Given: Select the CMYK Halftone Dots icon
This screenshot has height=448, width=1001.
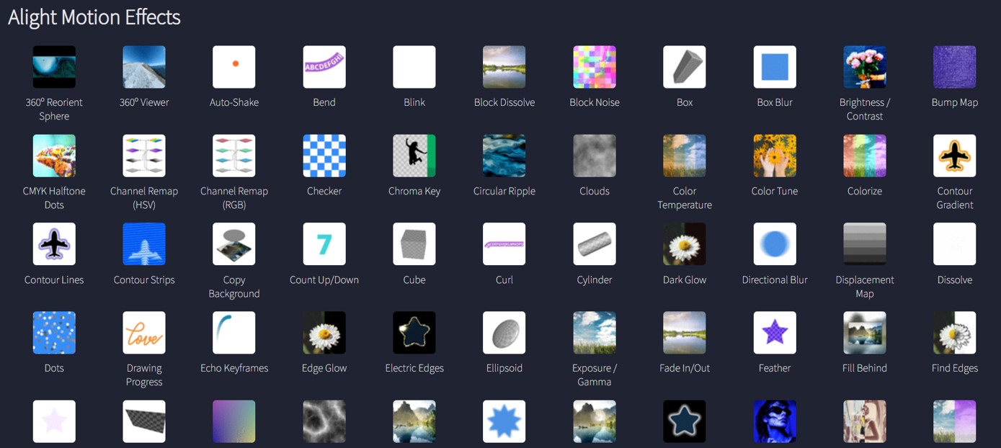Looking at the screenshot, I should [54, 156].
